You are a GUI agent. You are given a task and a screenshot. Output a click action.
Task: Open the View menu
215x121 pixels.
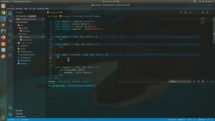(26, 9)
